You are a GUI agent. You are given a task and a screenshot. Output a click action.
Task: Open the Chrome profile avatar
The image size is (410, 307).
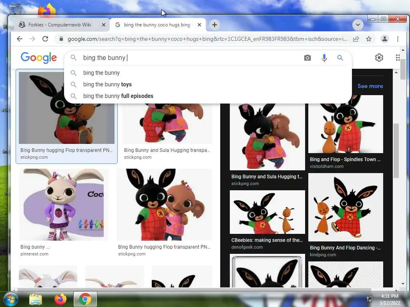click(385, 39)
